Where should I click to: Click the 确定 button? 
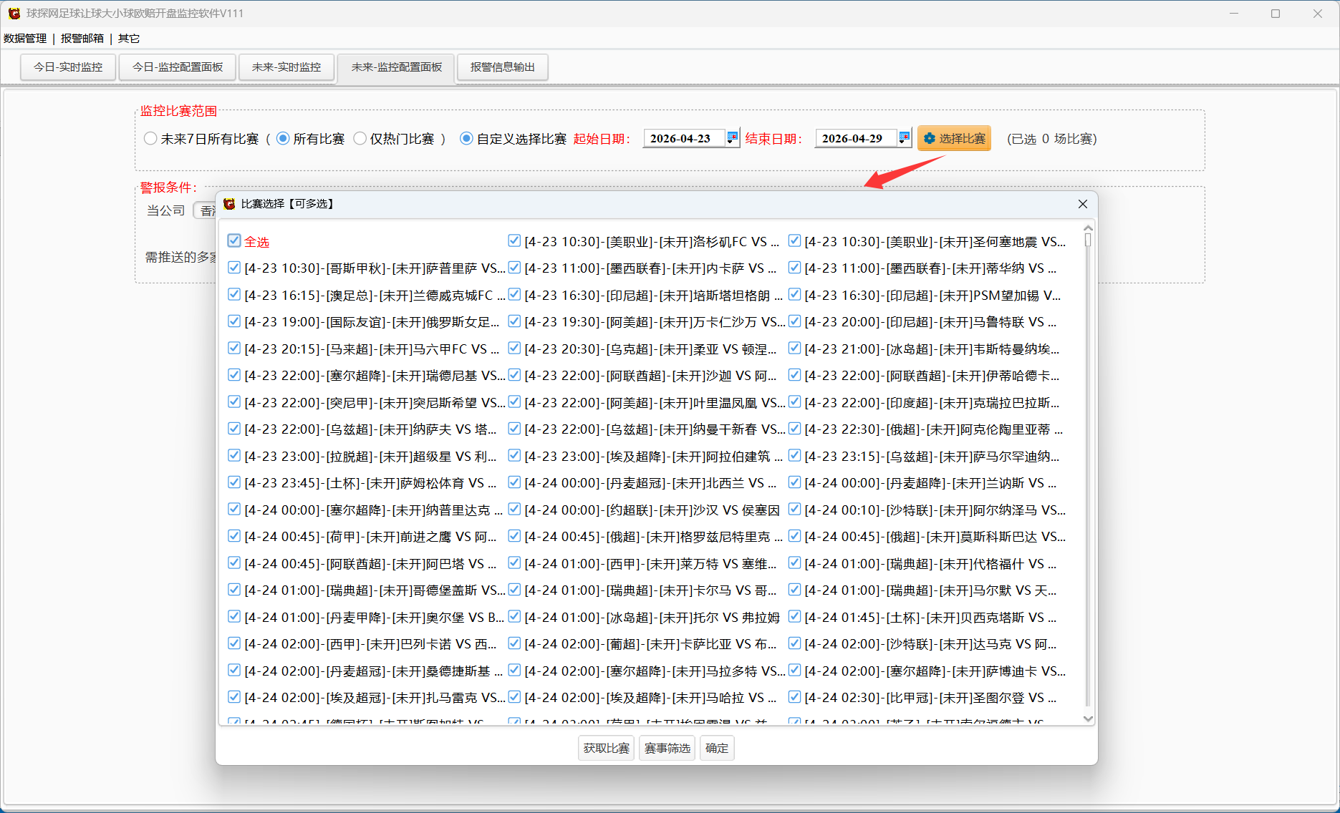[x=717, y=748]
